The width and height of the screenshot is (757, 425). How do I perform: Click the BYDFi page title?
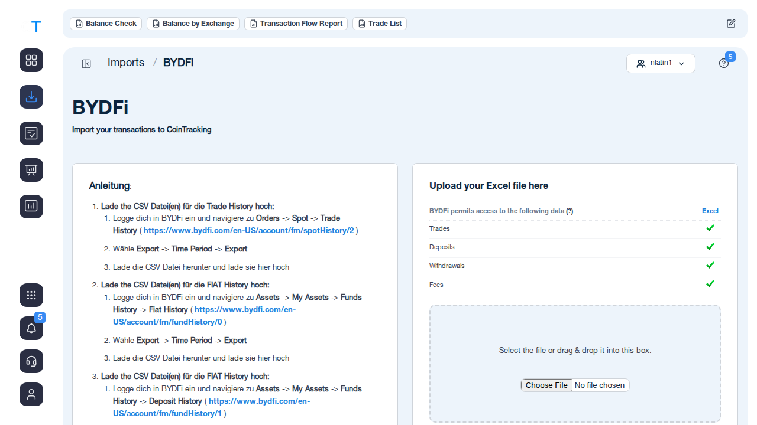click(101, 108)
